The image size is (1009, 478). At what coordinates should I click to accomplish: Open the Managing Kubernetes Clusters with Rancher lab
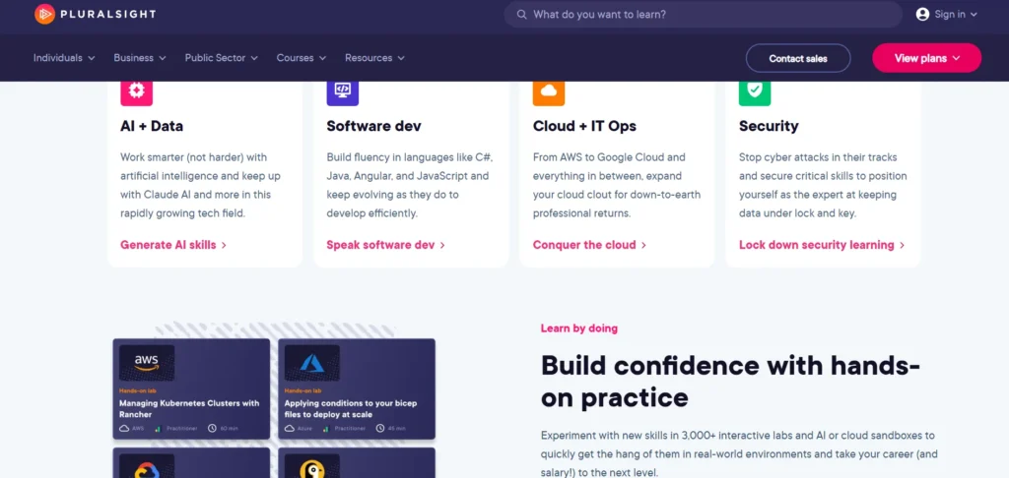[x=190, y=408]
